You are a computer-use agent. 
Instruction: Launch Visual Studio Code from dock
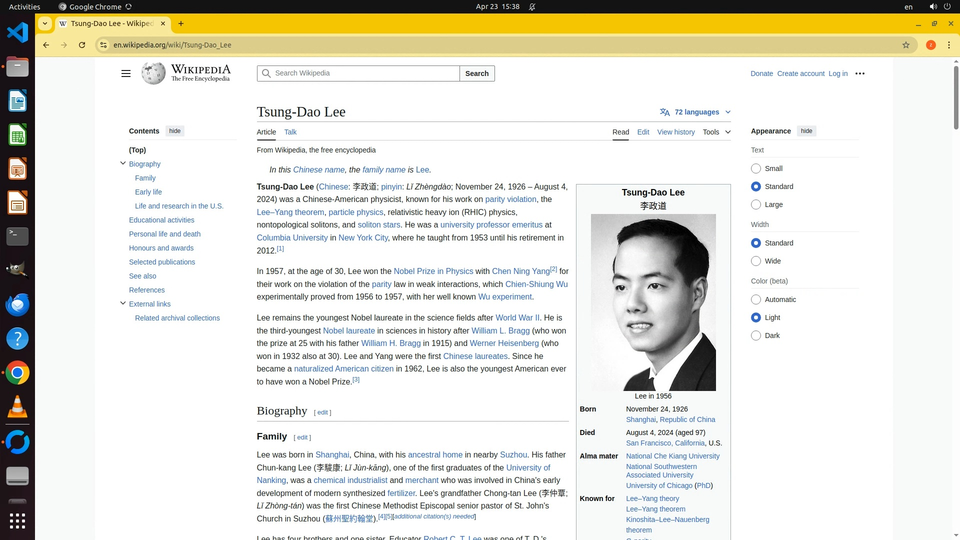(x=17, y=33)
